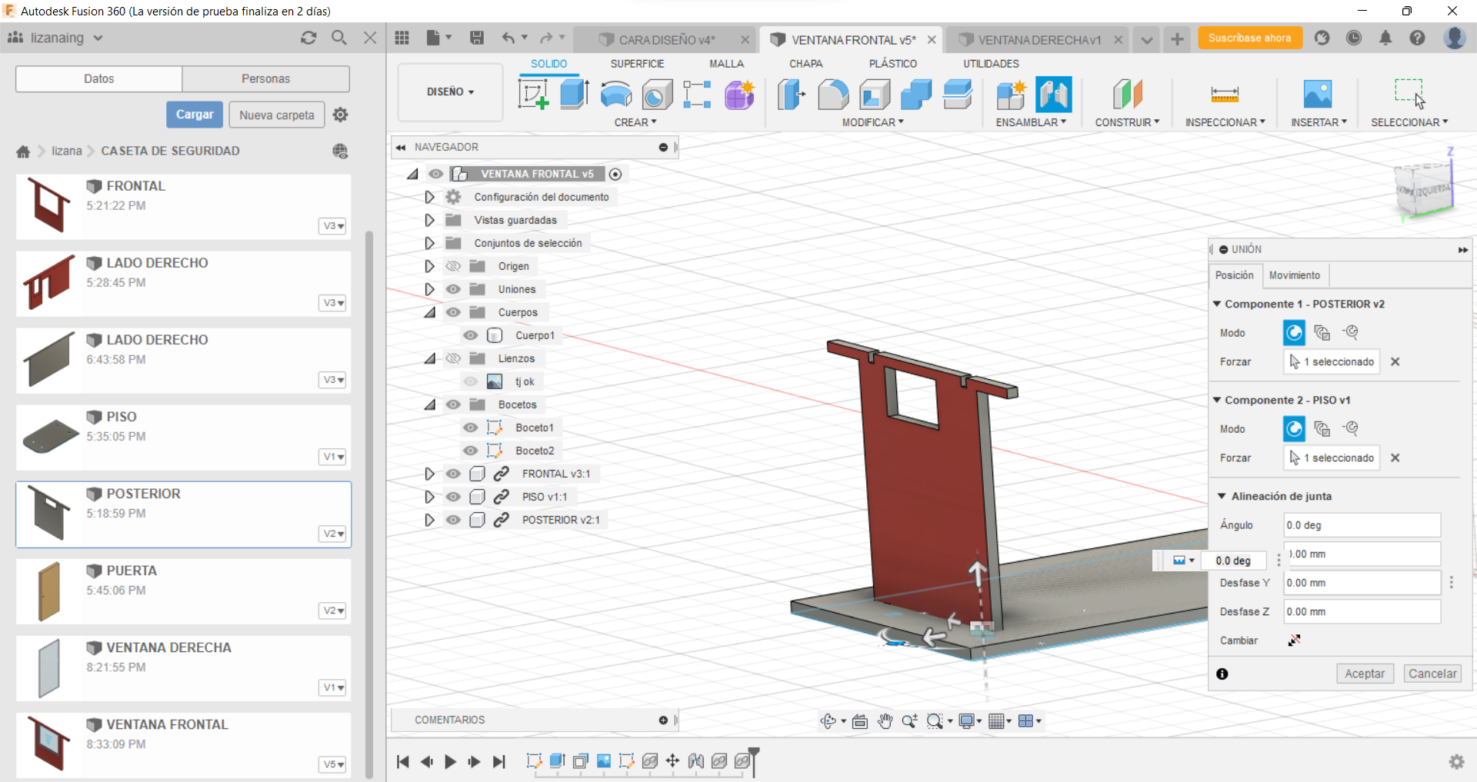The width and height of the screenshot is (1477, 782).
Task: Select the Joint tool in Ensamblar
Action: pyautogui.click(x=1053, y=95)
